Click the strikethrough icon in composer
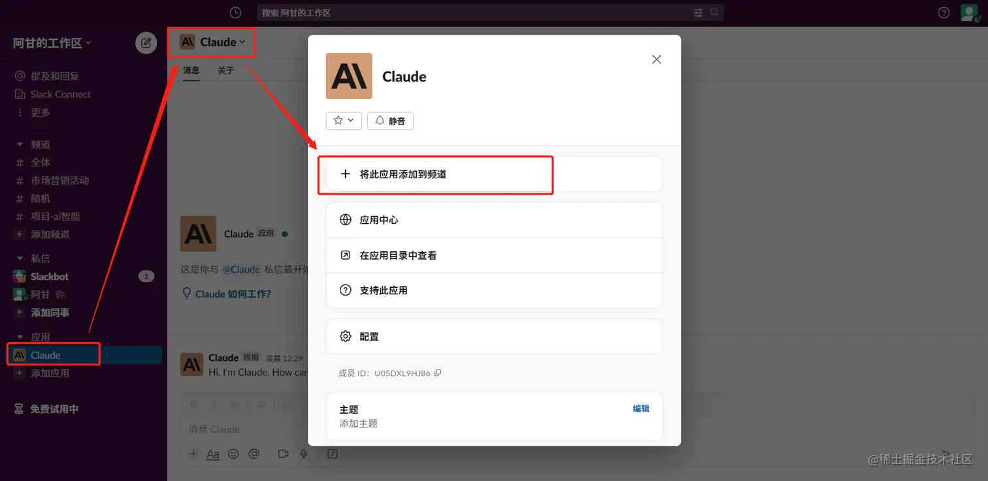This screenshot has width=988, height=481. [x=236, y=405]
